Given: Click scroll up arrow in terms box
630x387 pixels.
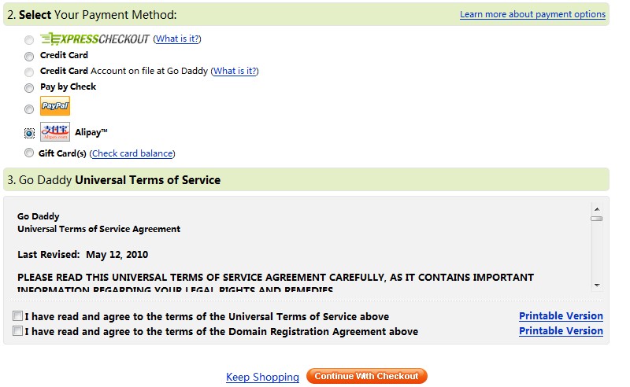Looking at the screenshot, I should [x=597, y=209].
